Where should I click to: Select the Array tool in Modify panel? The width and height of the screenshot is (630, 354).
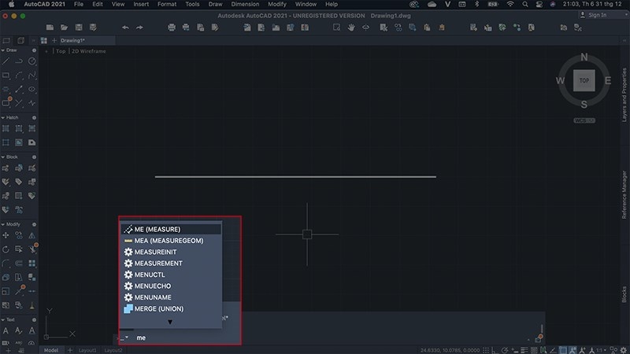pyautogui.click(x=32, y=264)
